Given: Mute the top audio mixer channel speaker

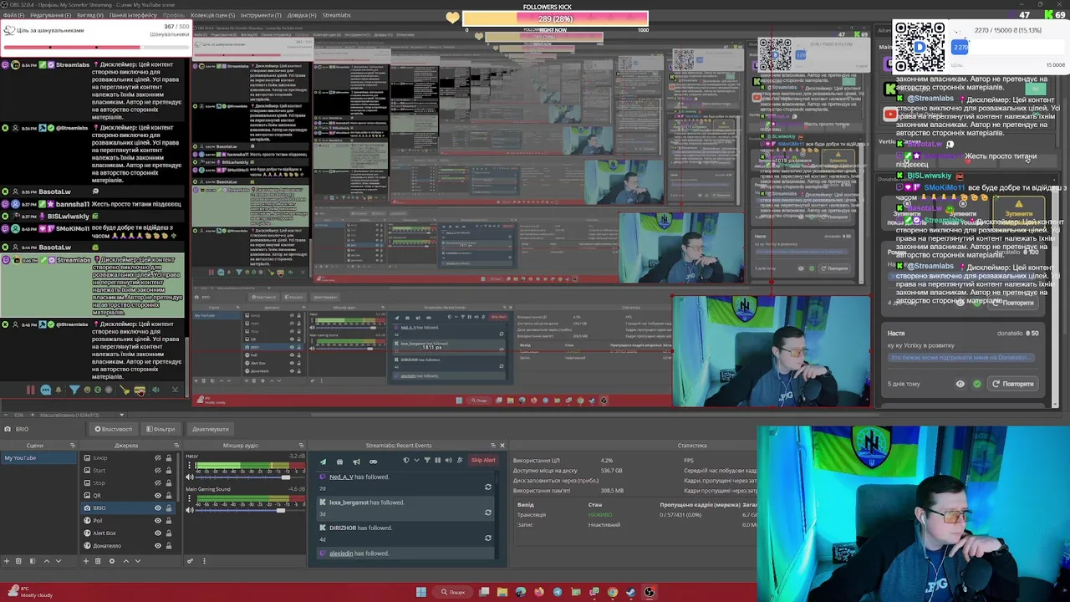Looking at the screenshot, I should pyautogui.click(x=190, y=477).
